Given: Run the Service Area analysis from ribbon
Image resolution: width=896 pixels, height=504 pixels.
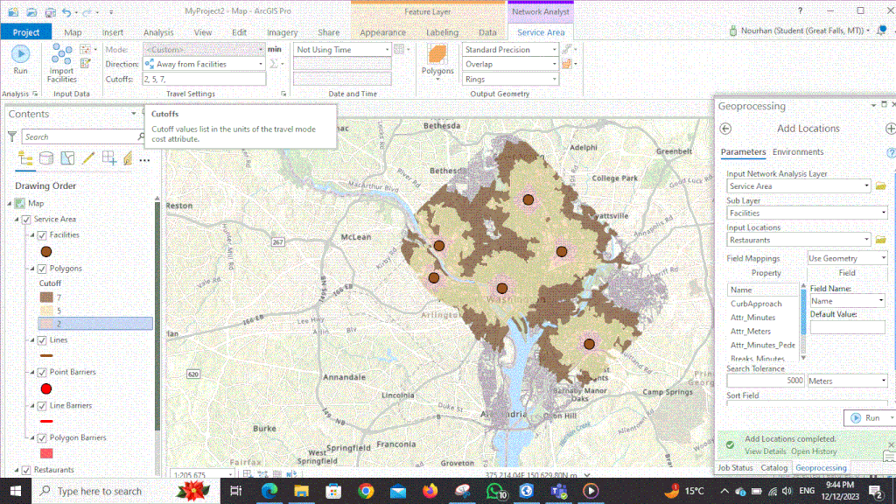Looking at the screenshot, I should tap(21, 59).
